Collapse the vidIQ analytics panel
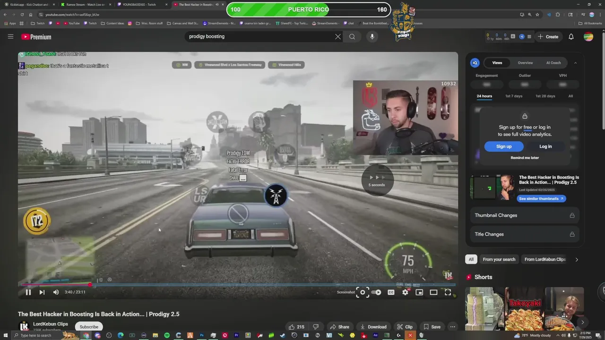The image size is (605, 340). pyautogui.click(x=575, y=63)
